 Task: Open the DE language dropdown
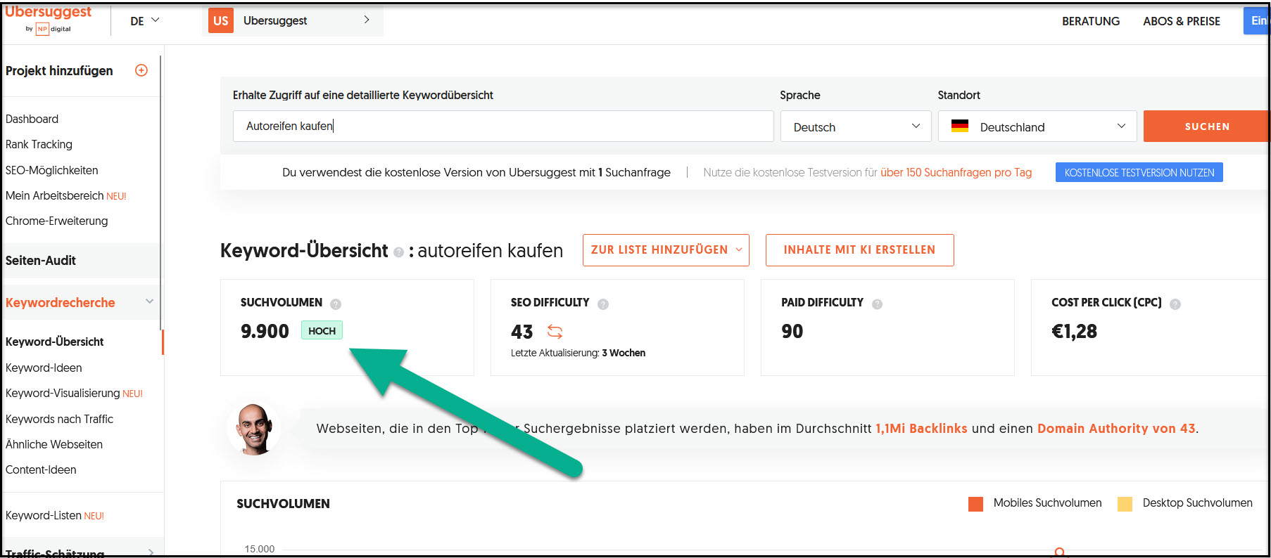coord(145,21)
